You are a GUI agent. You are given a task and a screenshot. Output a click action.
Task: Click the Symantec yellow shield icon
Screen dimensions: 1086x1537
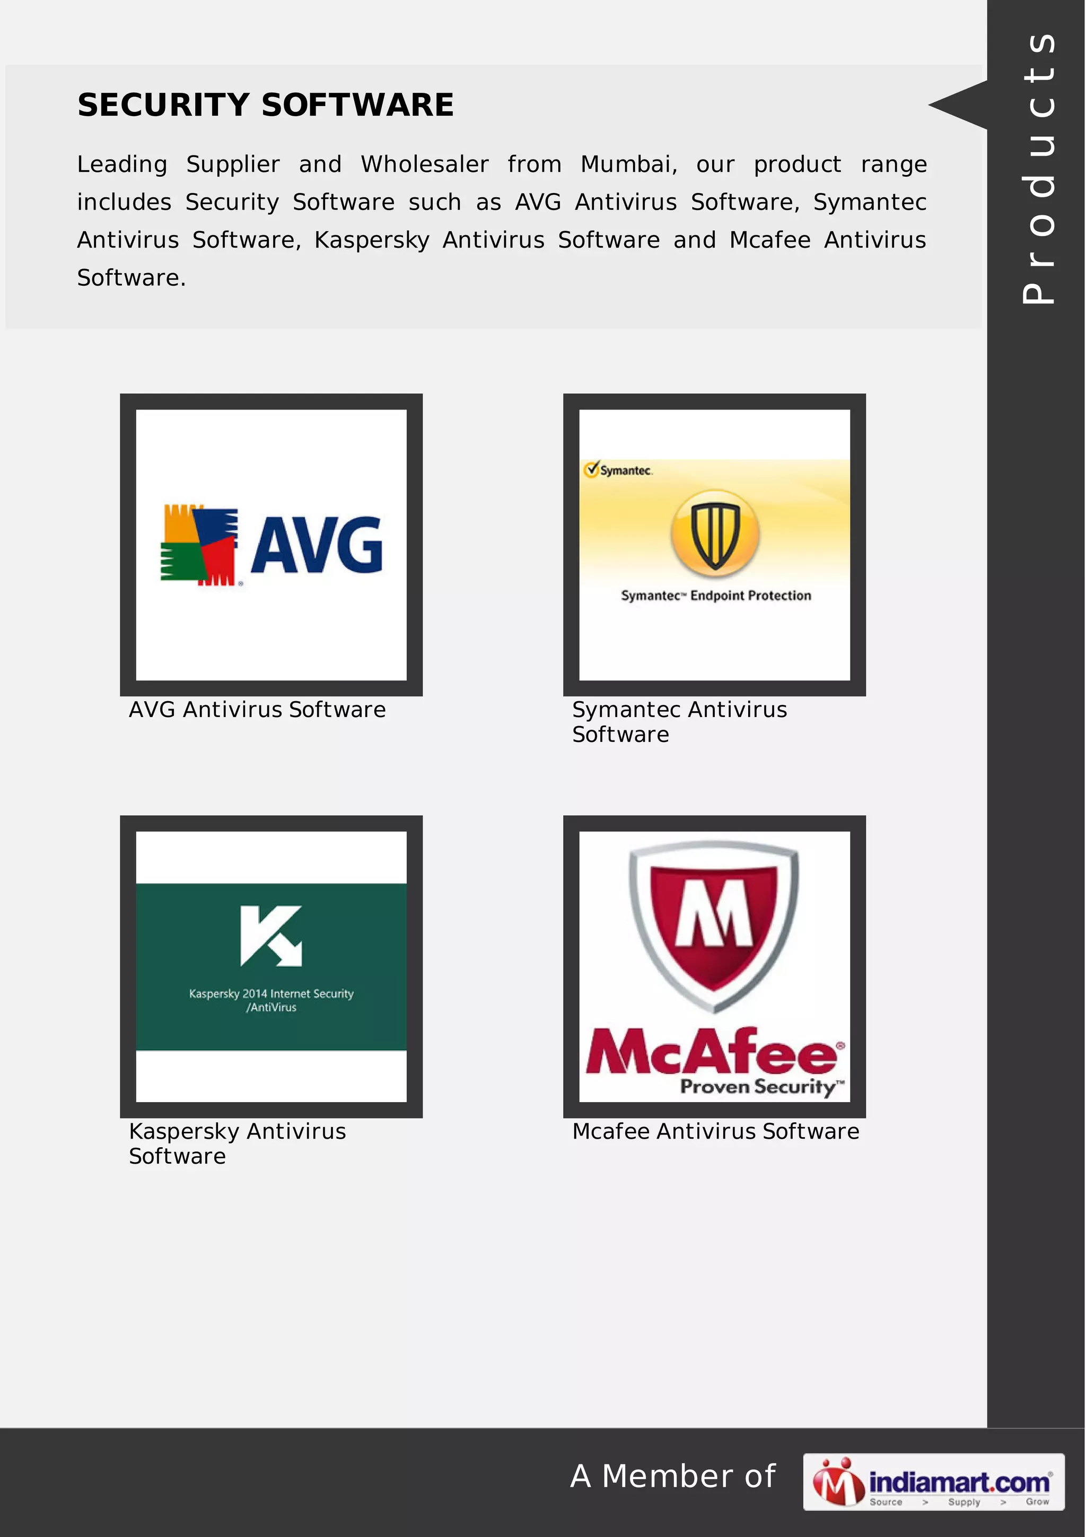pyautogui.click(x=715, y=533)
